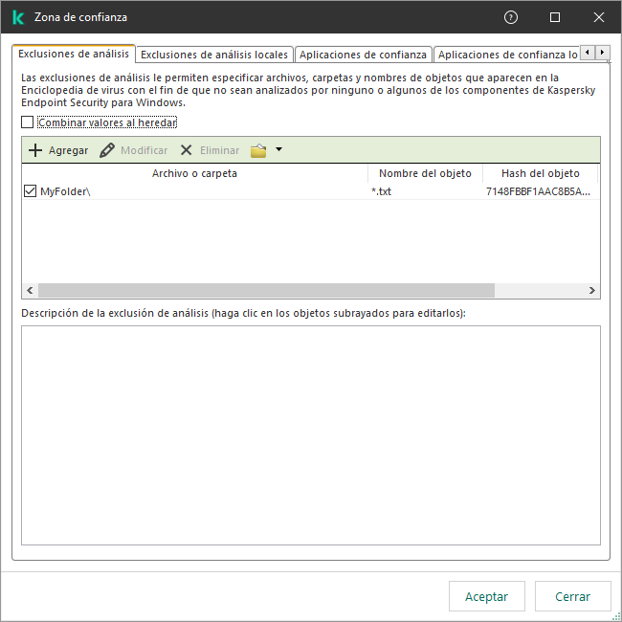622x622 pixels.
Task: Click the Modificar toolbar label
Action: click(144, 150)
